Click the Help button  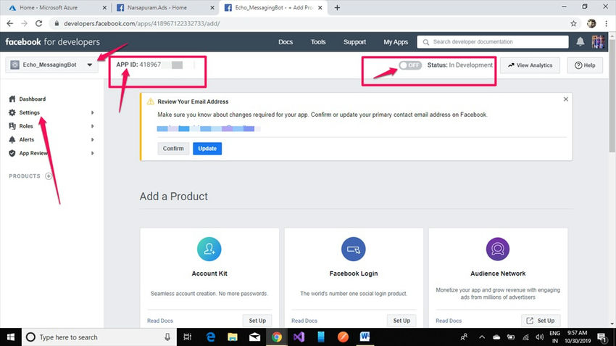tap(585, 65)
